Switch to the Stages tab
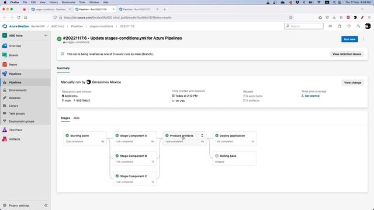 pos(65,118)
